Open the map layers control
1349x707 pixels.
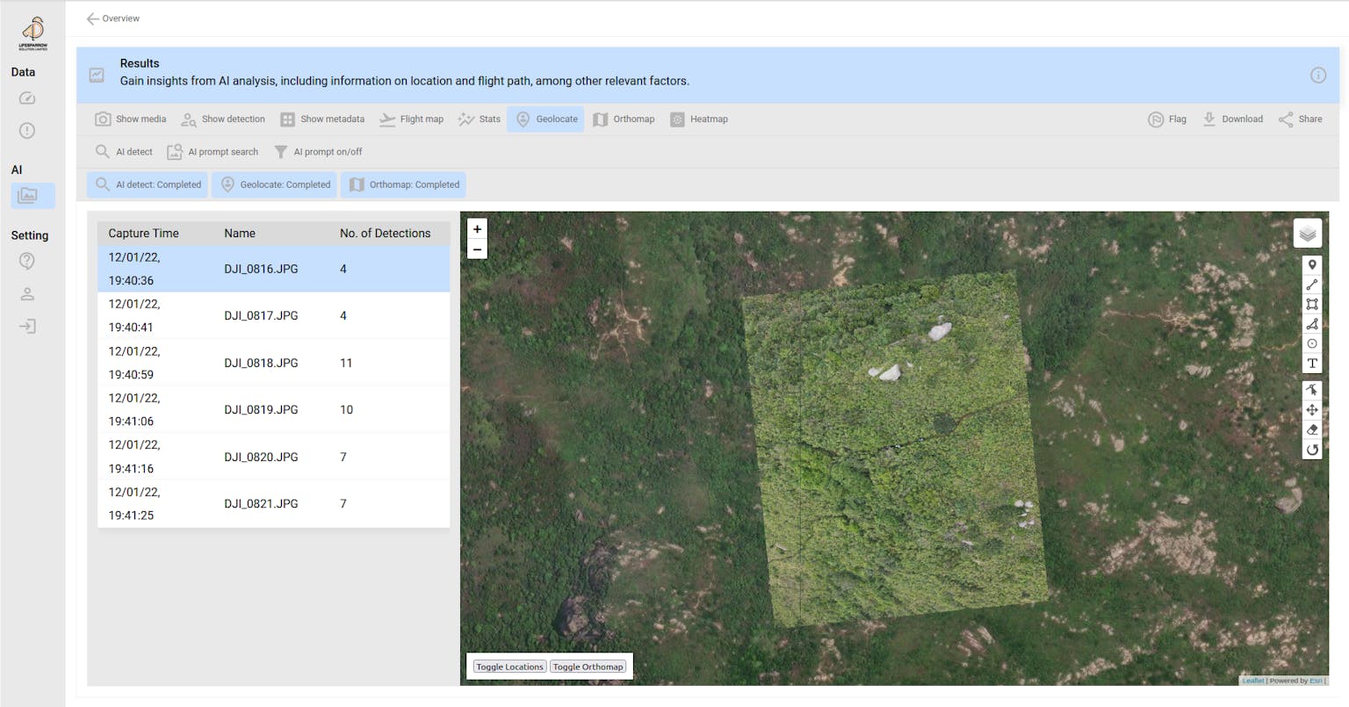pyautogui.click(x=1308, y=234)
